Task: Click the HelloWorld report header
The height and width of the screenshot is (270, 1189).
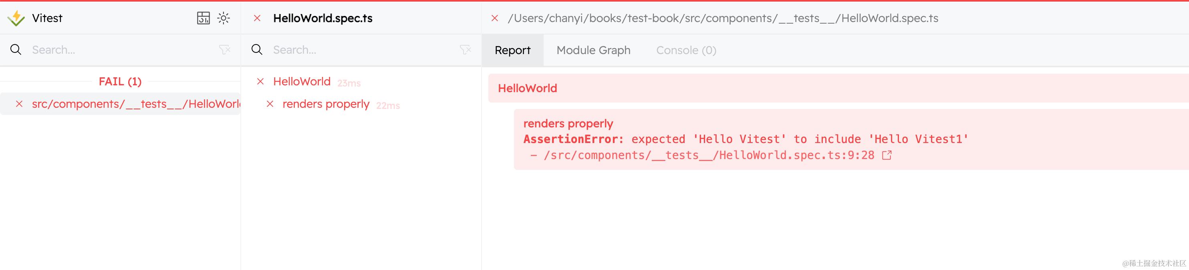Action: pos(838,88)
